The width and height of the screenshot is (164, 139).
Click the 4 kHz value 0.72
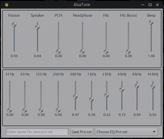122,115
